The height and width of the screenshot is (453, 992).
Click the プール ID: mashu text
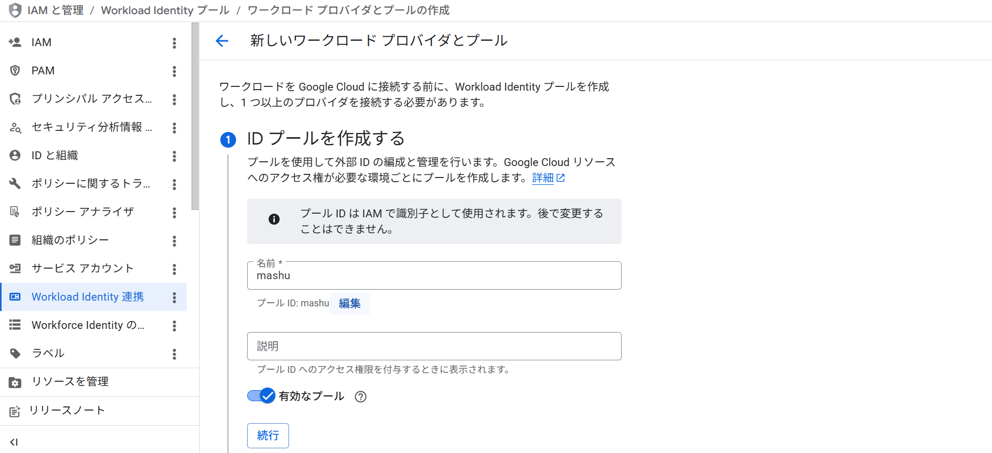293,303
